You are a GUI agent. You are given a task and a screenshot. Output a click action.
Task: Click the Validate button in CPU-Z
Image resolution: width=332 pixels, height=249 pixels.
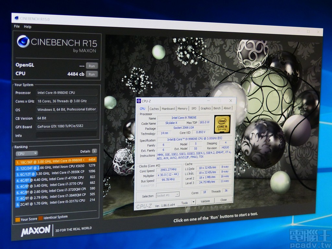205,201
